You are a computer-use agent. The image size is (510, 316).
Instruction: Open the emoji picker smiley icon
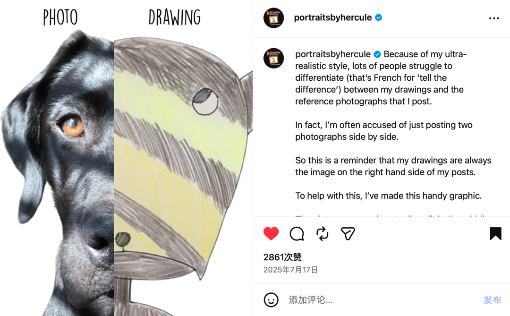[x=271, y=300]
